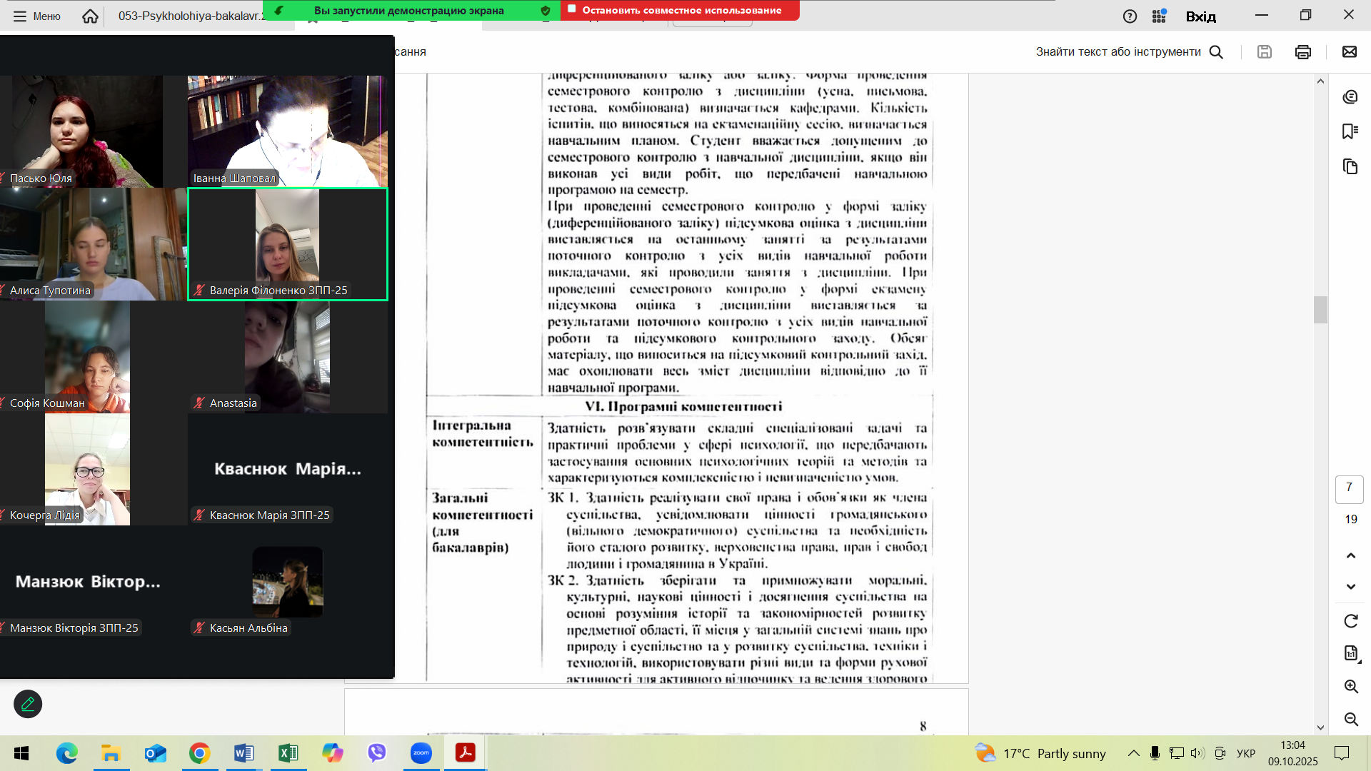Go to the next page with down chevron

1350,586
